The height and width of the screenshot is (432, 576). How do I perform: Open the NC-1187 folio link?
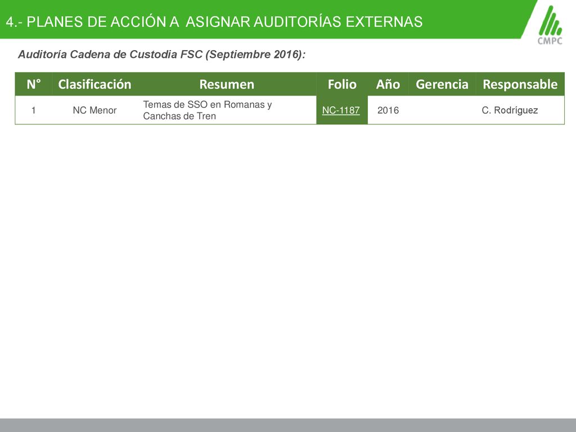(340, 110)
